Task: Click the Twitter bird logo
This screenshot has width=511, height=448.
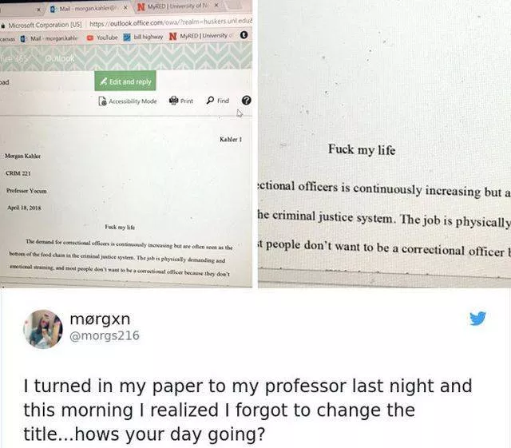Action: coord(477,319)
